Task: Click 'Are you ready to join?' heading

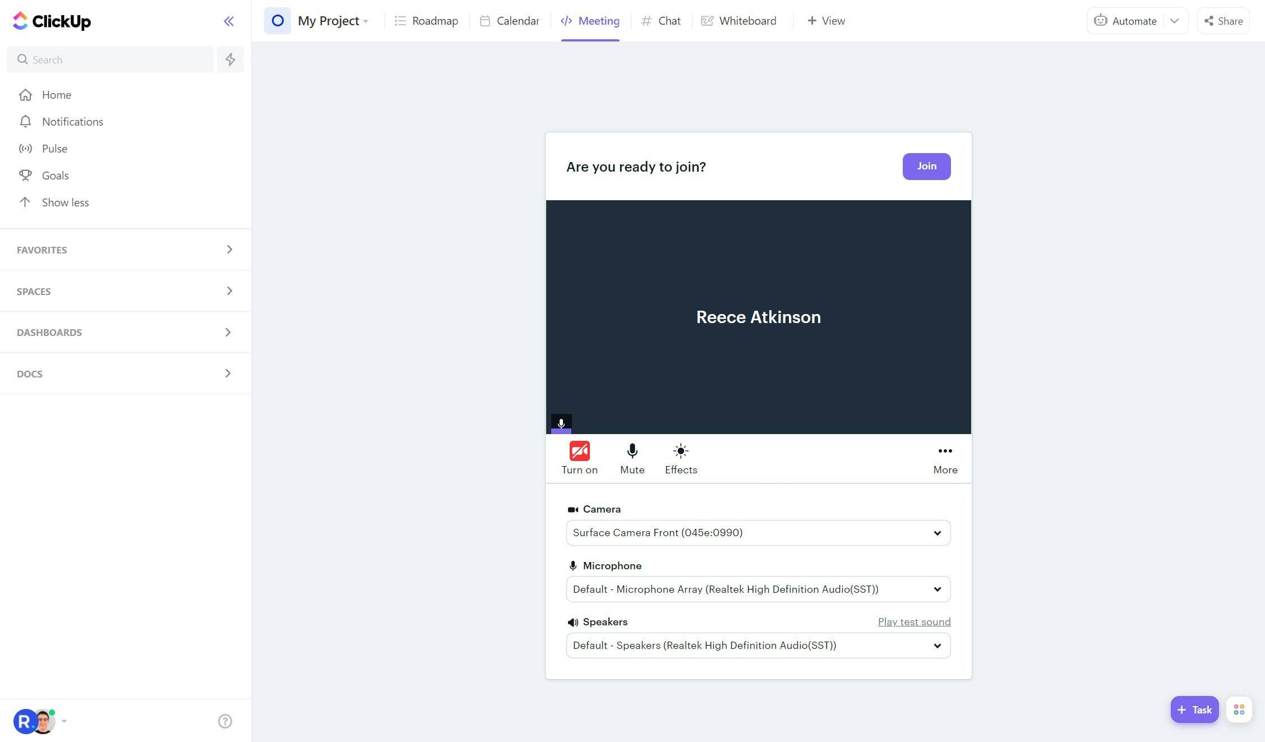Action: coord(636,167)
